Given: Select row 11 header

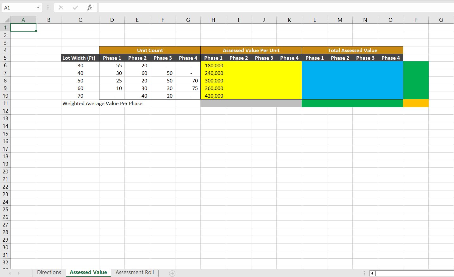Looking at the screenshot, I should [x=5, y=103].
